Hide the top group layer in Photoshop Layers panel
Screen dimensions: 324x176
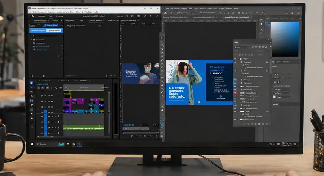(x=235, y=59)
